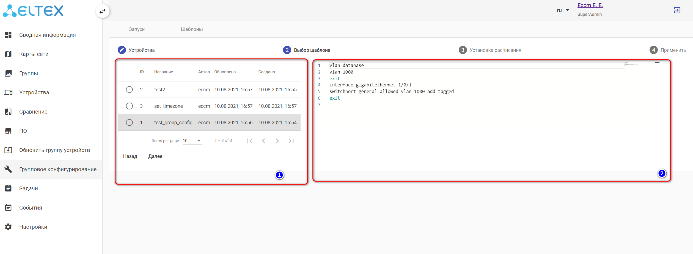693x254 pixels.
Task: Sort table by Создано column header
Action: click(267, 72)
